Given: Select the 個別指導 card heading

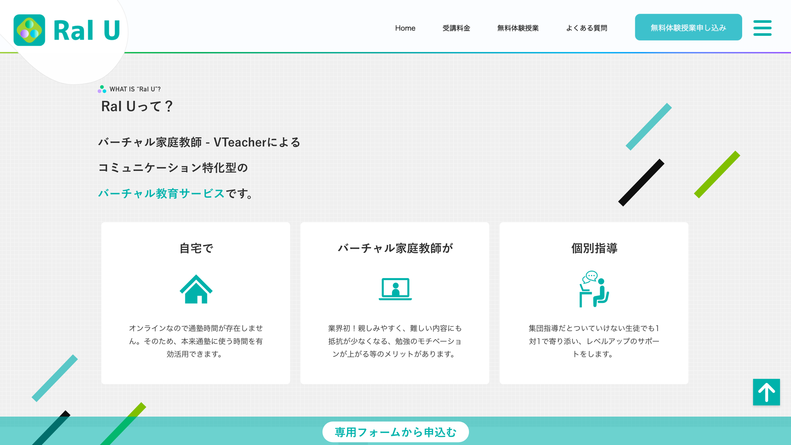Looking at the screenshot, I should pyautogui.click(x=594, y=248).
